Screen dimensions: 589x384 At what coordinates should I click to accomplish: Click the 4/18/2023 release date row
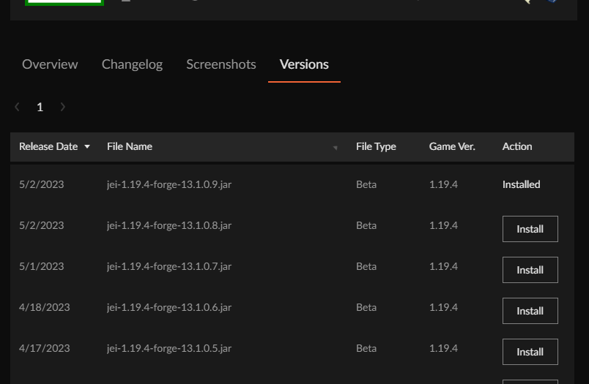click(x=45, y=307)
